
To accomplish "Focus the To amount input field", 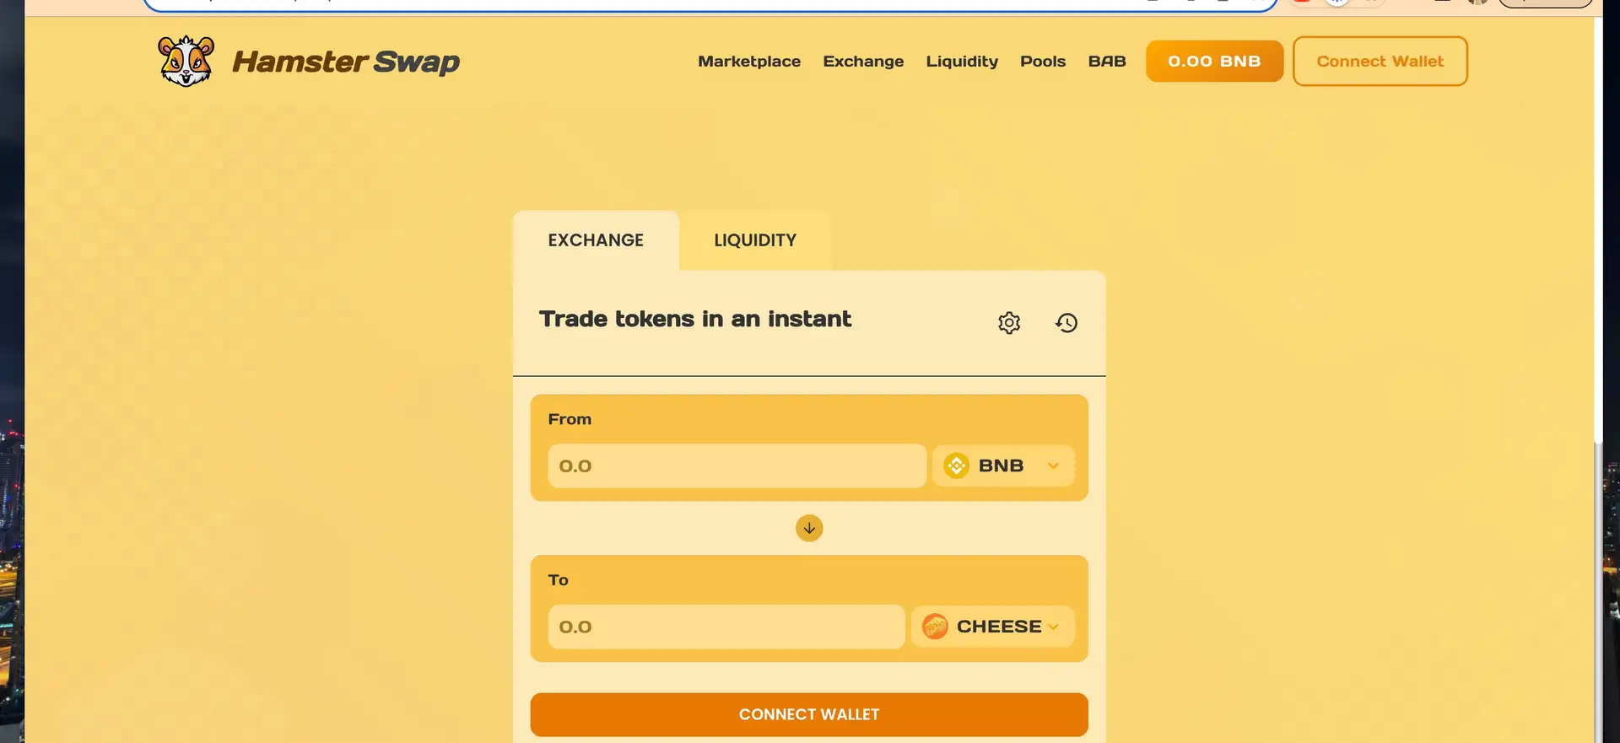I will [x=726, y=627].
